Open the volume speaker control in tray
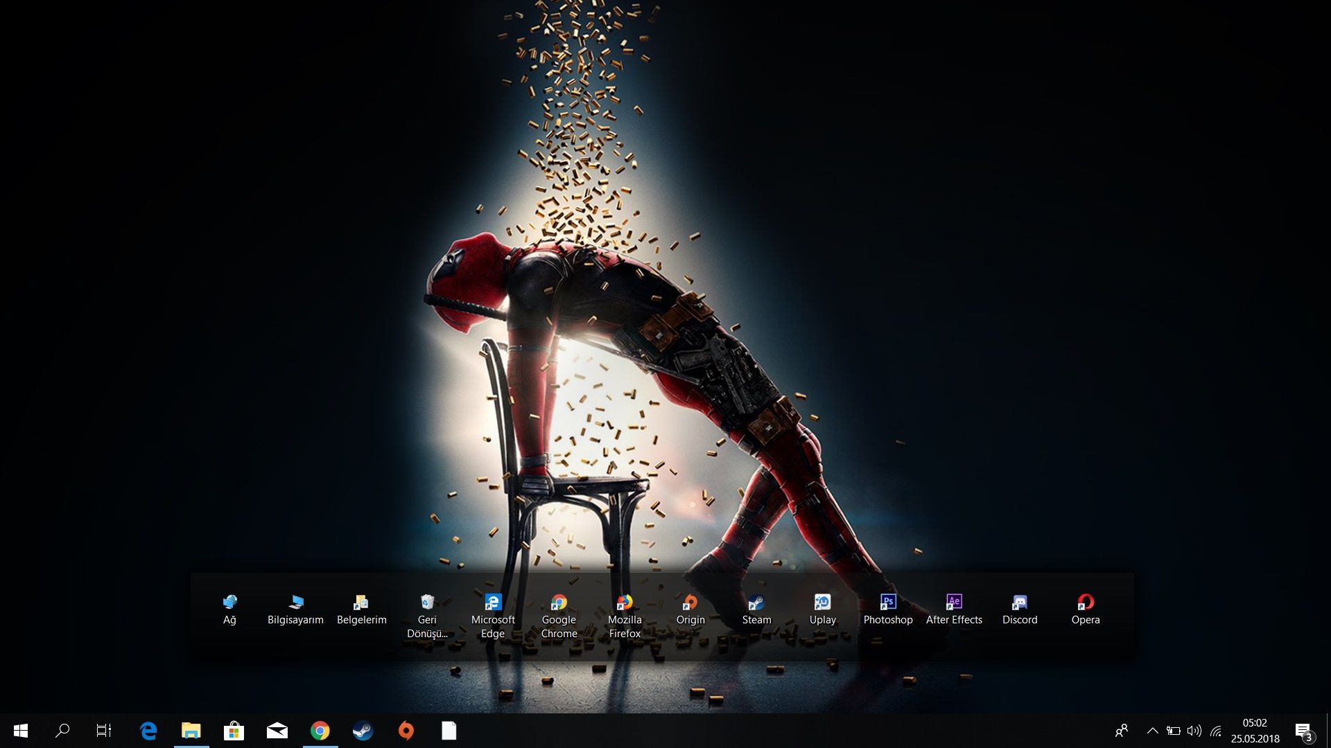 [1194, 731]
